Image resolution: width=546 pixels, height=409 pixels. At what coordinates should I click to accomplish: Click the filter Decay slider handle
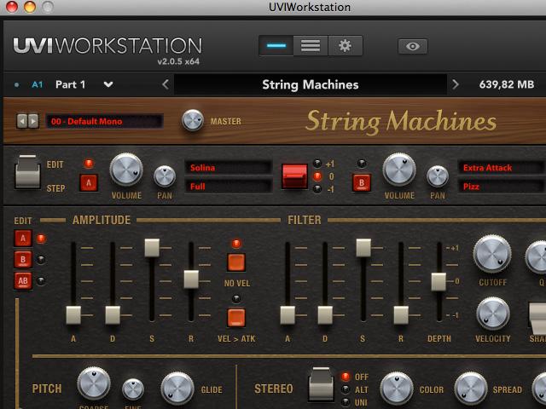pos(325,315)
